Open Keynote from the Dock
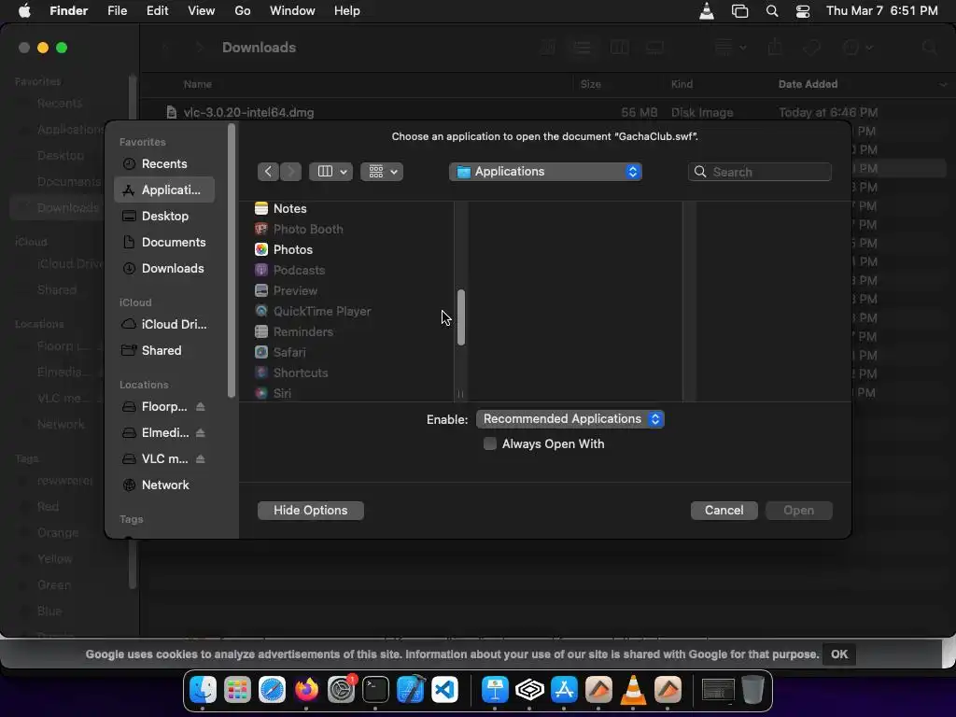 tap(495, 690)
